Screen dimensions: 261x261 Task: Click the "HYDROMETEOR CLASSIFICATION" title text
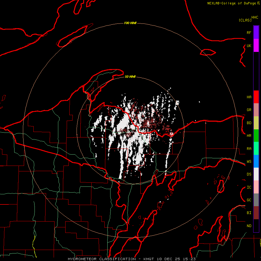point(102,259)
